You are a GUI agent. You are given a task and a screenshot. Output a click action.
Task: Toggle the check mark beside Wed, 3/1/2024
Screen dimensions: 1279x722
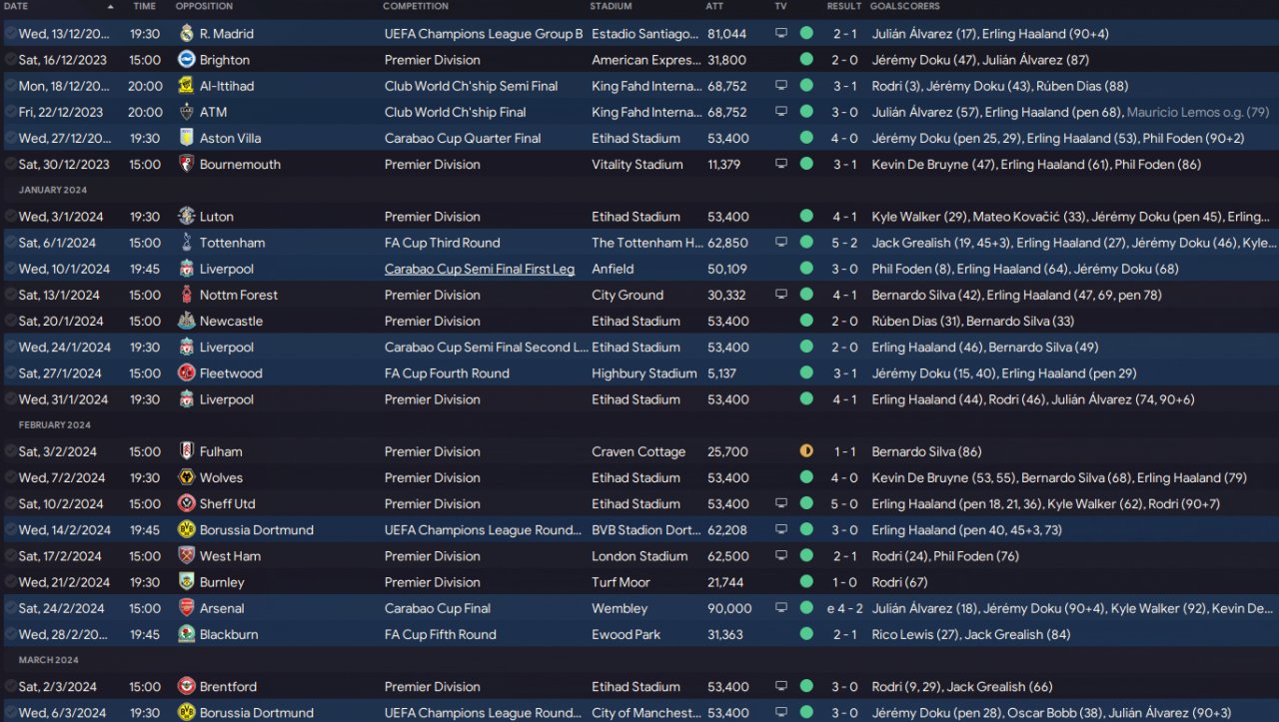10,217
